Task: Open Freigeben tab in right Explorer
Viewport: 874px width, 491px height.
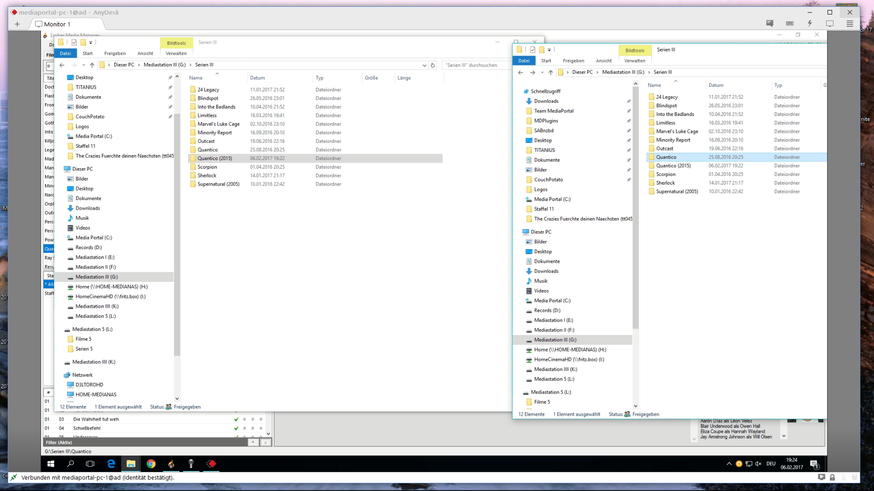Action: [x=574, y=60]
